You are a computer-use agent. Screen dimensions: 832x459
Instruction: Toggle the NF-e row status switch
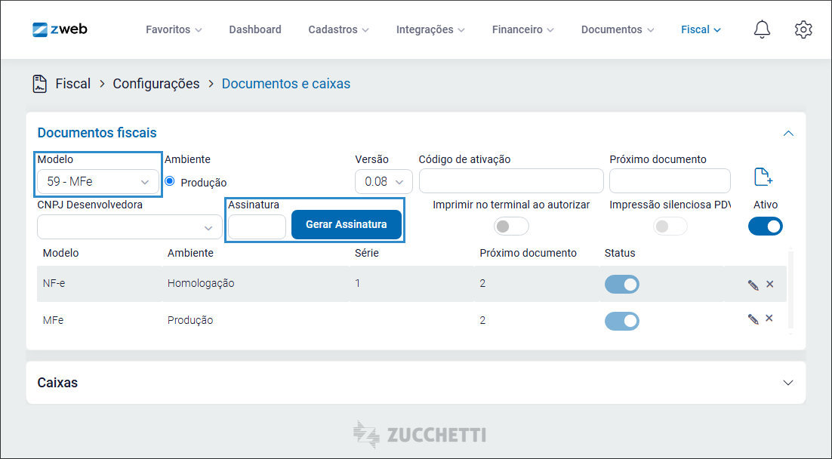[x=622, y=285]
